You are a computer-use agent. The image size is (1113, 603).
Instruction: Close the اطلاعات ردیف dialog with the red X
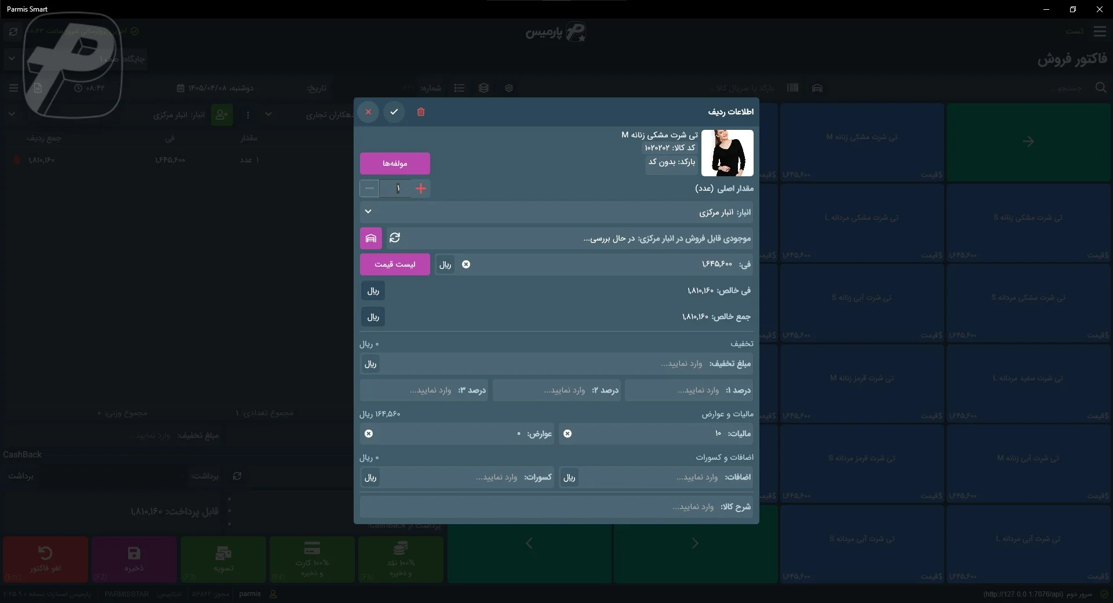tap(368, 112)
